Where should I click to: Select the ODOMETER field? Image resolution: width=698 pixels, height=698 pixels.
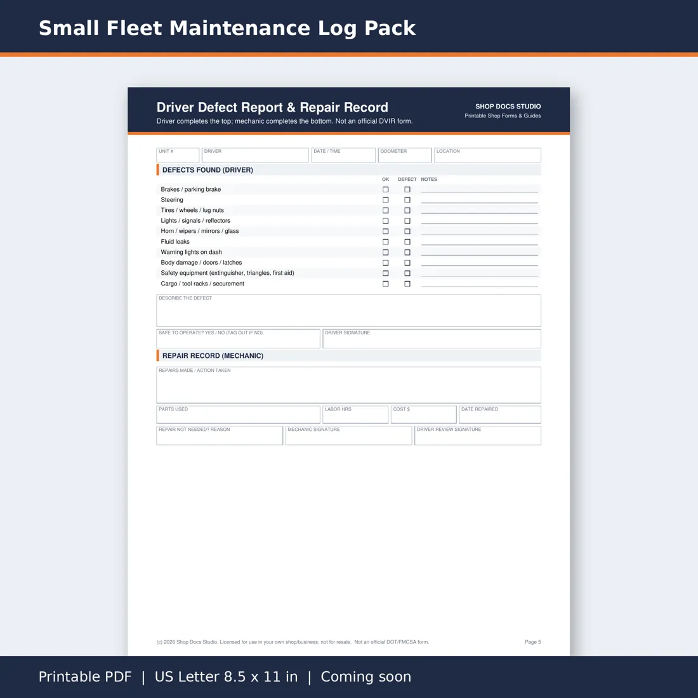pyautogui.click(x=405, y=155)
